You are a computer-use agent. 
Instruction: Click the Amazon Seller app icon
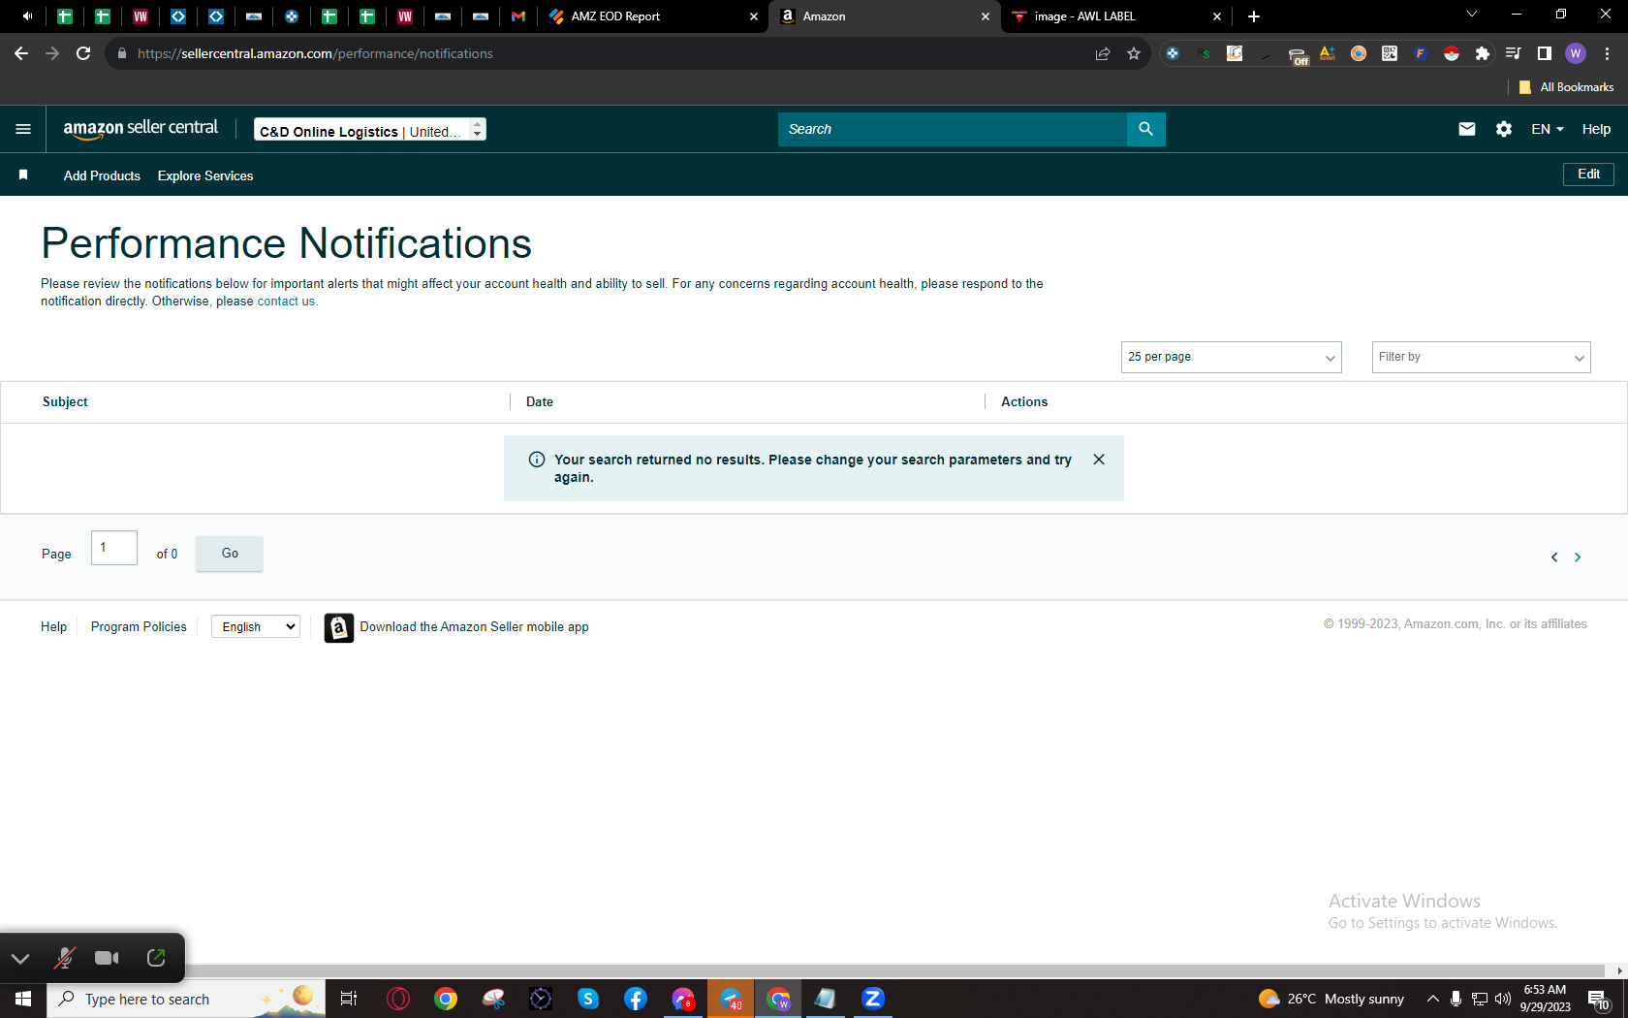point(338,627)
